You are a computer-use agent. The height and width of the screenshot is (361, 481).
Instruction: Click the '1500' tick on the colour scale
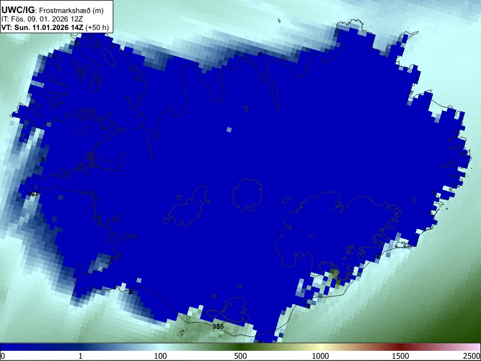[x=401, y=356]
